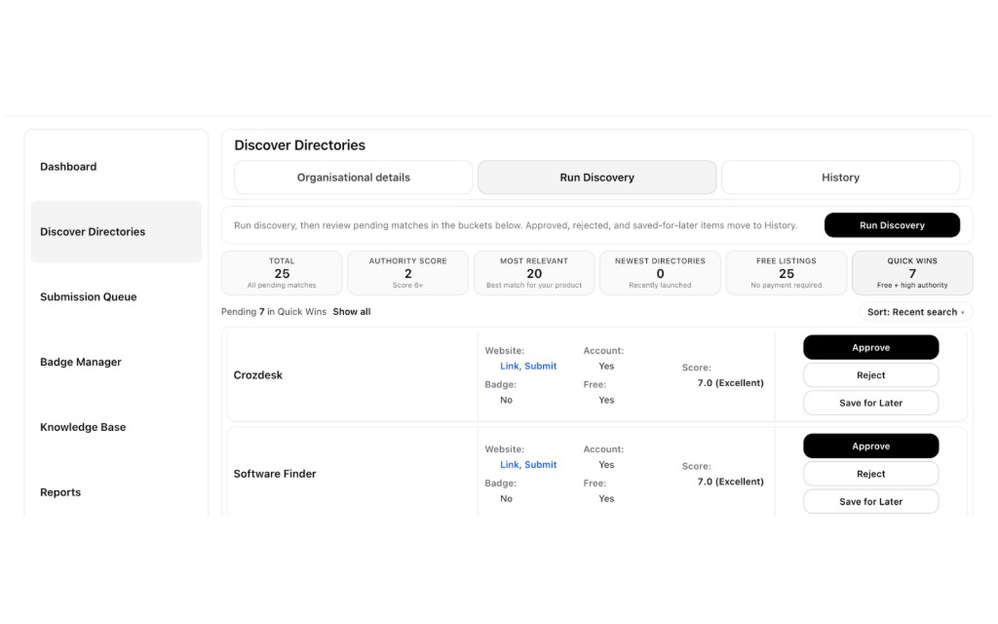Open Crozdesk website Link
This screenshot has height=624, width=998.
tap(509, 366)
